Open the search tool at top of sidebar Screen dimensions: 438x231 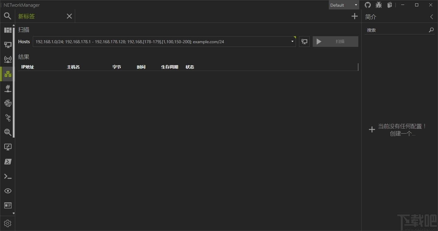pos(8,16)
